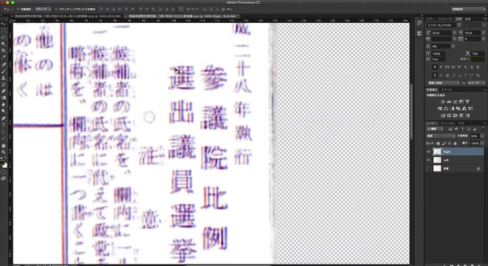Open the 50% layer opacity dropdown
Image resolution: width=488 pixels, height=266 pixels.
point(482,136)
